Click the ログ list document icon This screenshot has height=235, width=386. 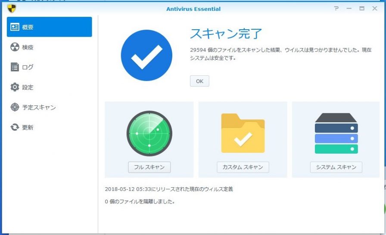coord(15,67)
